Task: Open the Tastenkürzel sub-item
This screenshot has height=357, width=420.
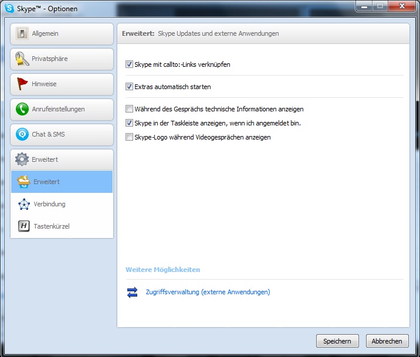Action: pyautogui.click(x=62, y=226)
